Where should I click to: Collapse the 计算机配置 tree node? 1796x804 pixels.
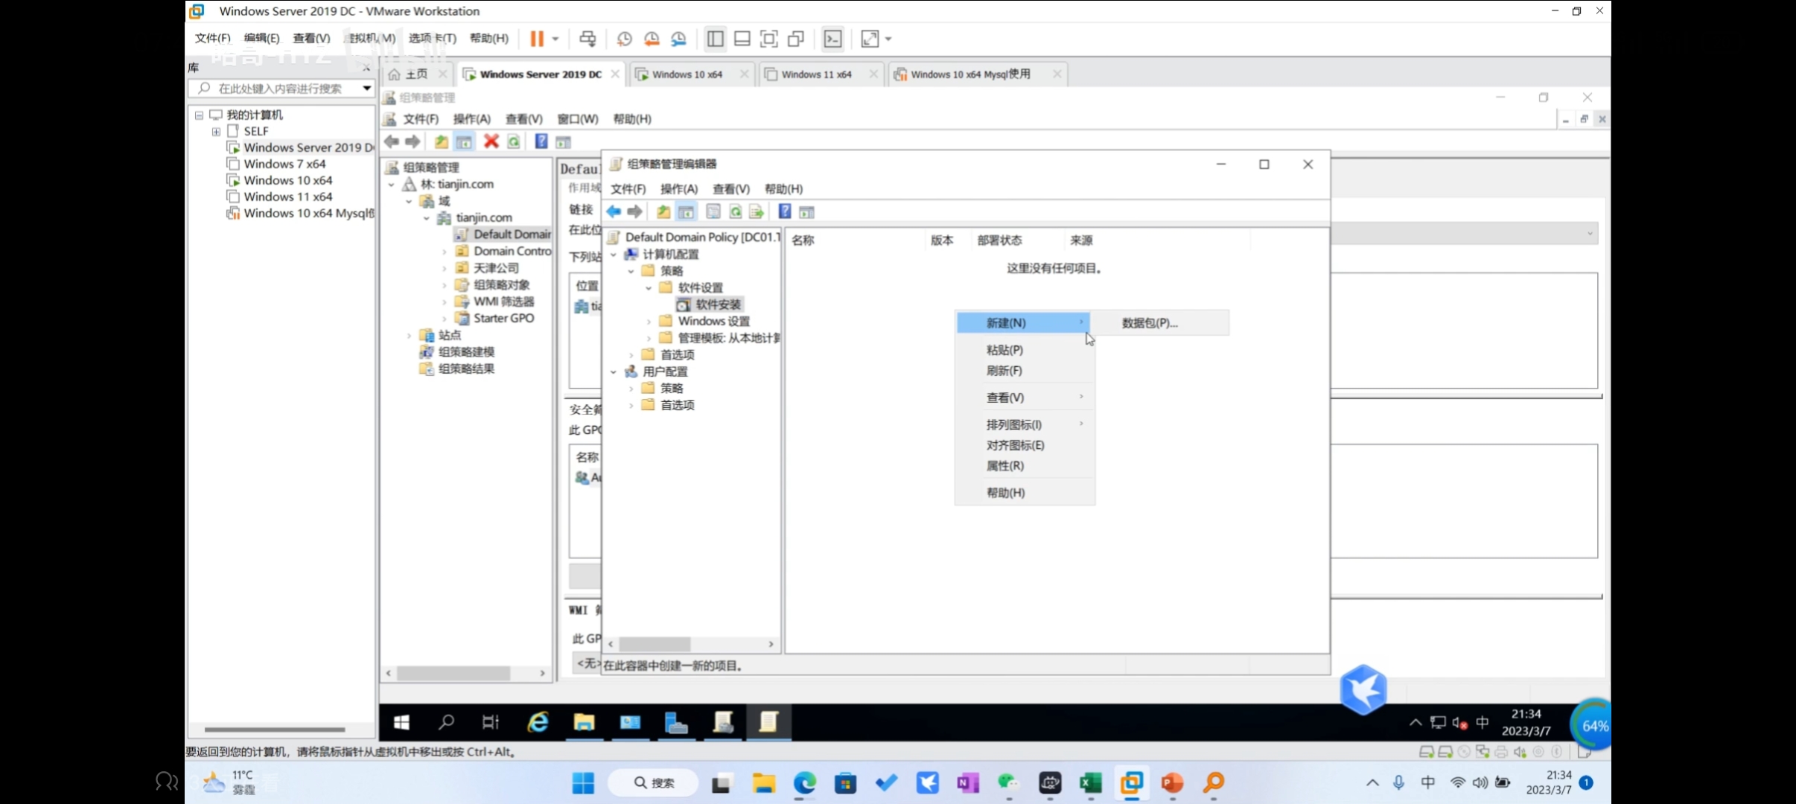614,255
